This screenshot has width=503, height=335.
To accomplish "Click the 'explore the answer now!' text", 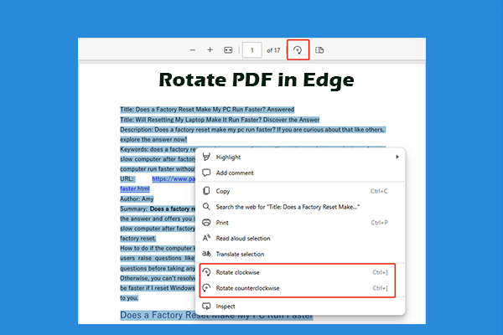I will click(153, 140).
